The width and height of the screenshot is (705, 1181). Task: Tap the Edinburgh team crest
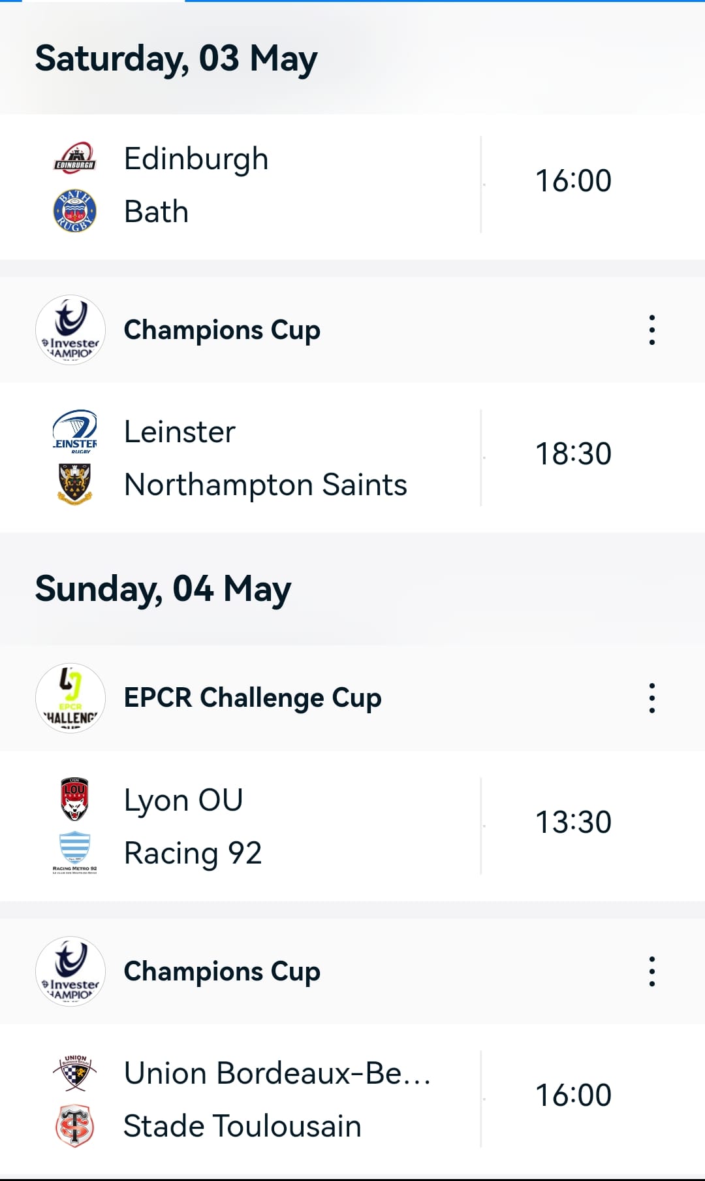click(x=74, y=158)
